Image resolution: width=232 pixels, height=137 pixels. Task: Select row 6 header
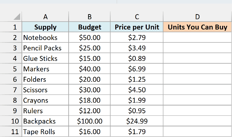11,79
